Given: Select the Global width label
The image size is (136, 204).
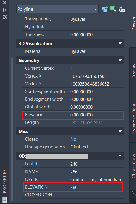Looking at the screenshot, I should tap(38, 107).
